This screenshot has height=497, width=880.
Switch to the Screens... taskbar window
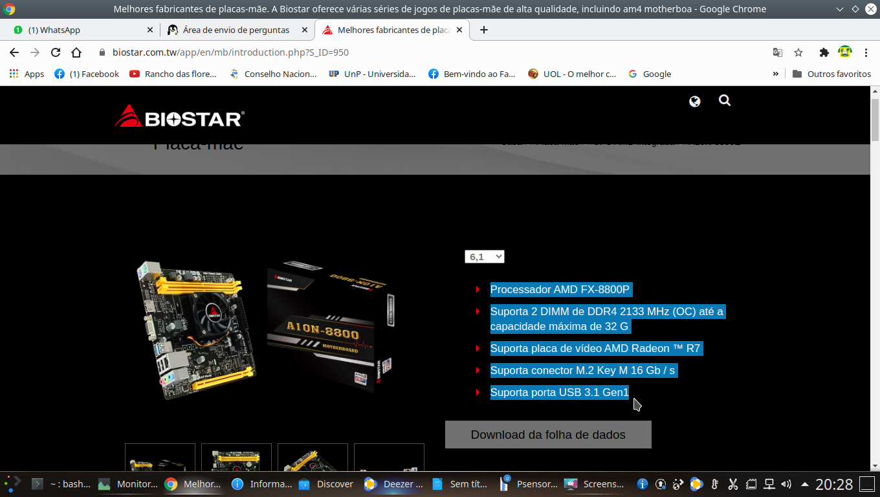click(x=595, y=483)
